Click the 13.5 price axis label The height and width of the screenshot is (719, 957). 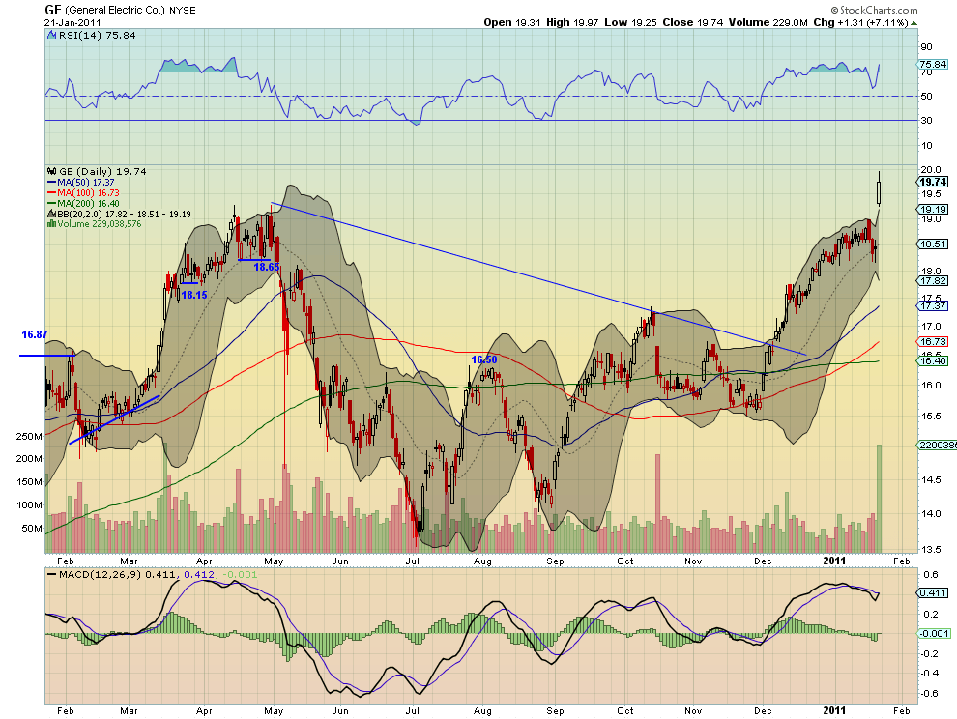tap(931, 549)
